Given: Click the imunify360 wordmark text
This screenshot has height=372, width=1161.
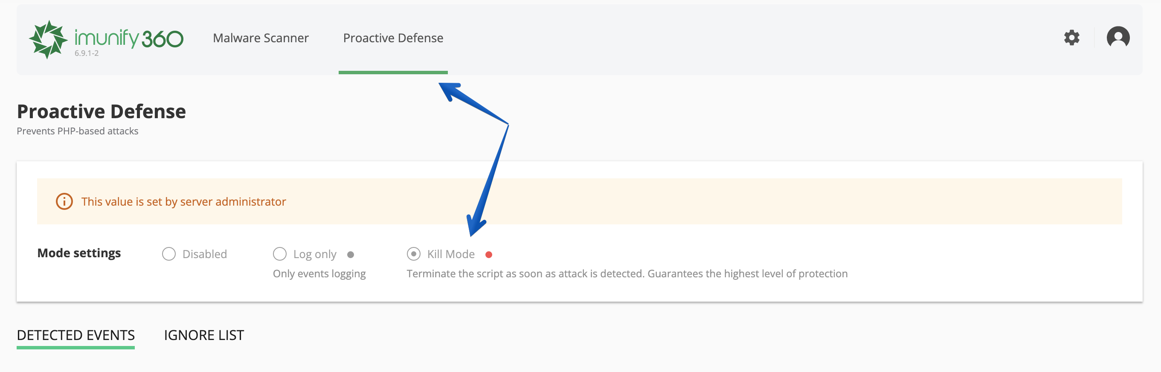Looking at the screenshot, I should tap(129, 38).
